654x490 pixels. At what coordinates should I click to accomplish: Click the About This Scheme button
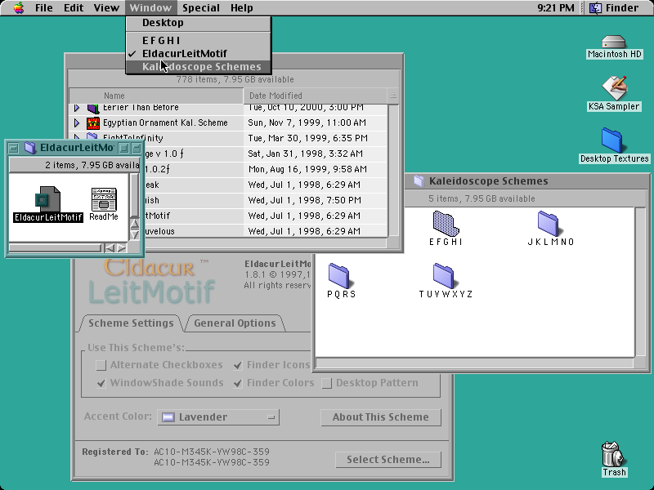(x=381, y=417)
